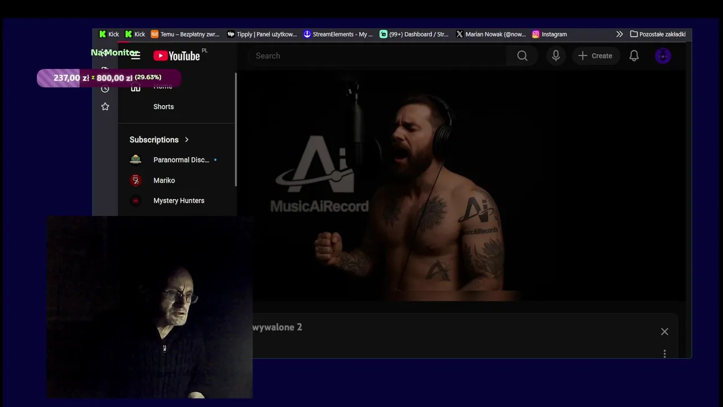Open the Temu bookmark favicon

[154, 34]
